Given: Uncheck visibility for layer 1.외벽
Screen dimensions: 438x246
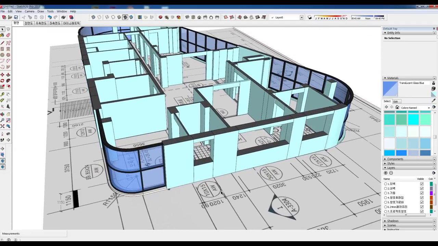Looking at the screenshot, I should click(x=422, y=184).
